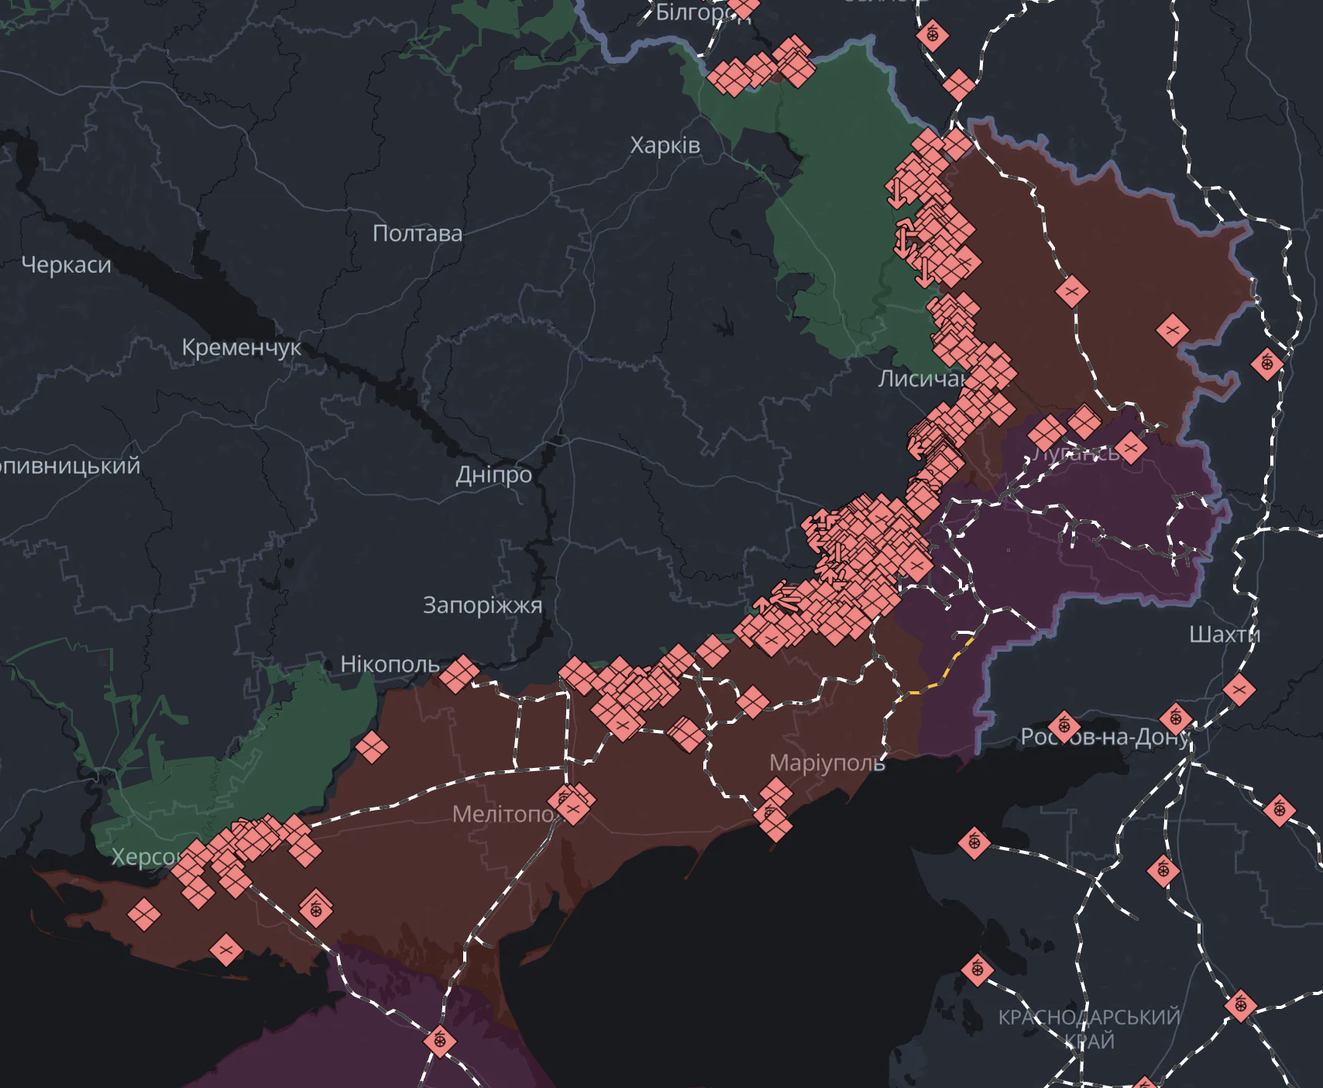Screen dimensions: 1323x1088
Task: Select wheel marker at far right edge east of Luhansk region
Action: [x=1267, y=363]
